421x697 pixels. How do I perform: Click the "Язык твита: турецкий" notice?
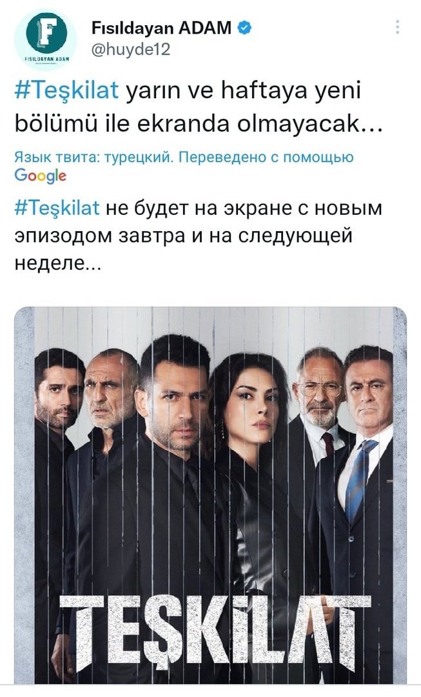click(93, 157)
